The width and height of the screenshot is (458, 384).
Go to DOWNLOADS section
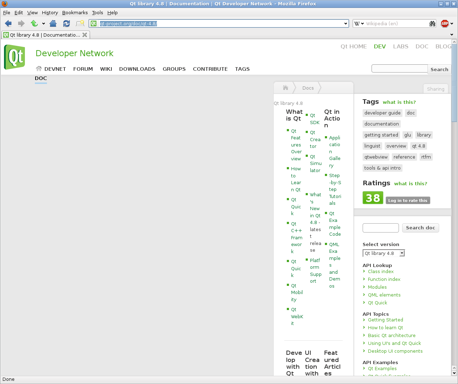[137, 69]
